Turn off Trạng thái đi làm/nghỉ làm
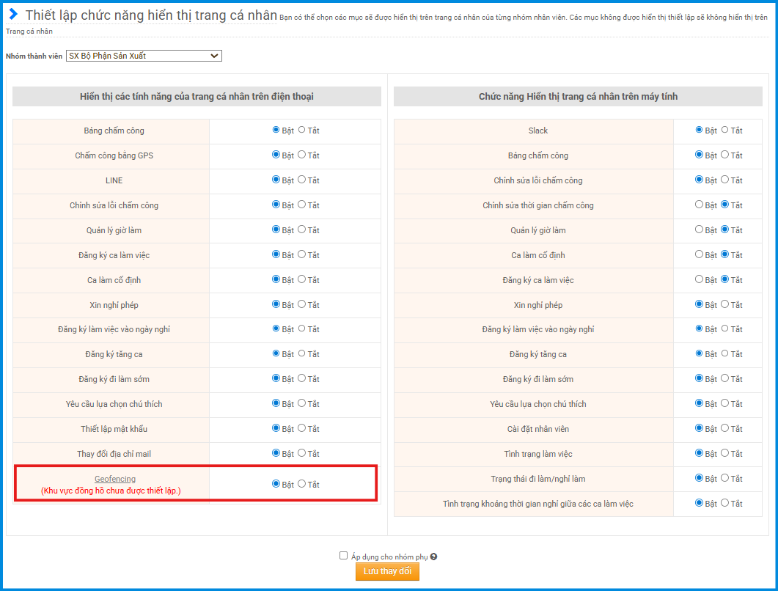778x591 pixels. click(x=724, y=478)
